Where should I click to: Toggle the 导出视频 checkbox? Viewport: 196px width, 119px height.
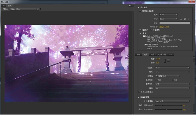point(140,30)
